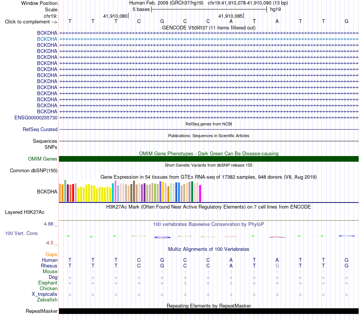Click the RefSeq Curated track label
This screenshot has width=359, height=320.
point(40,129)
